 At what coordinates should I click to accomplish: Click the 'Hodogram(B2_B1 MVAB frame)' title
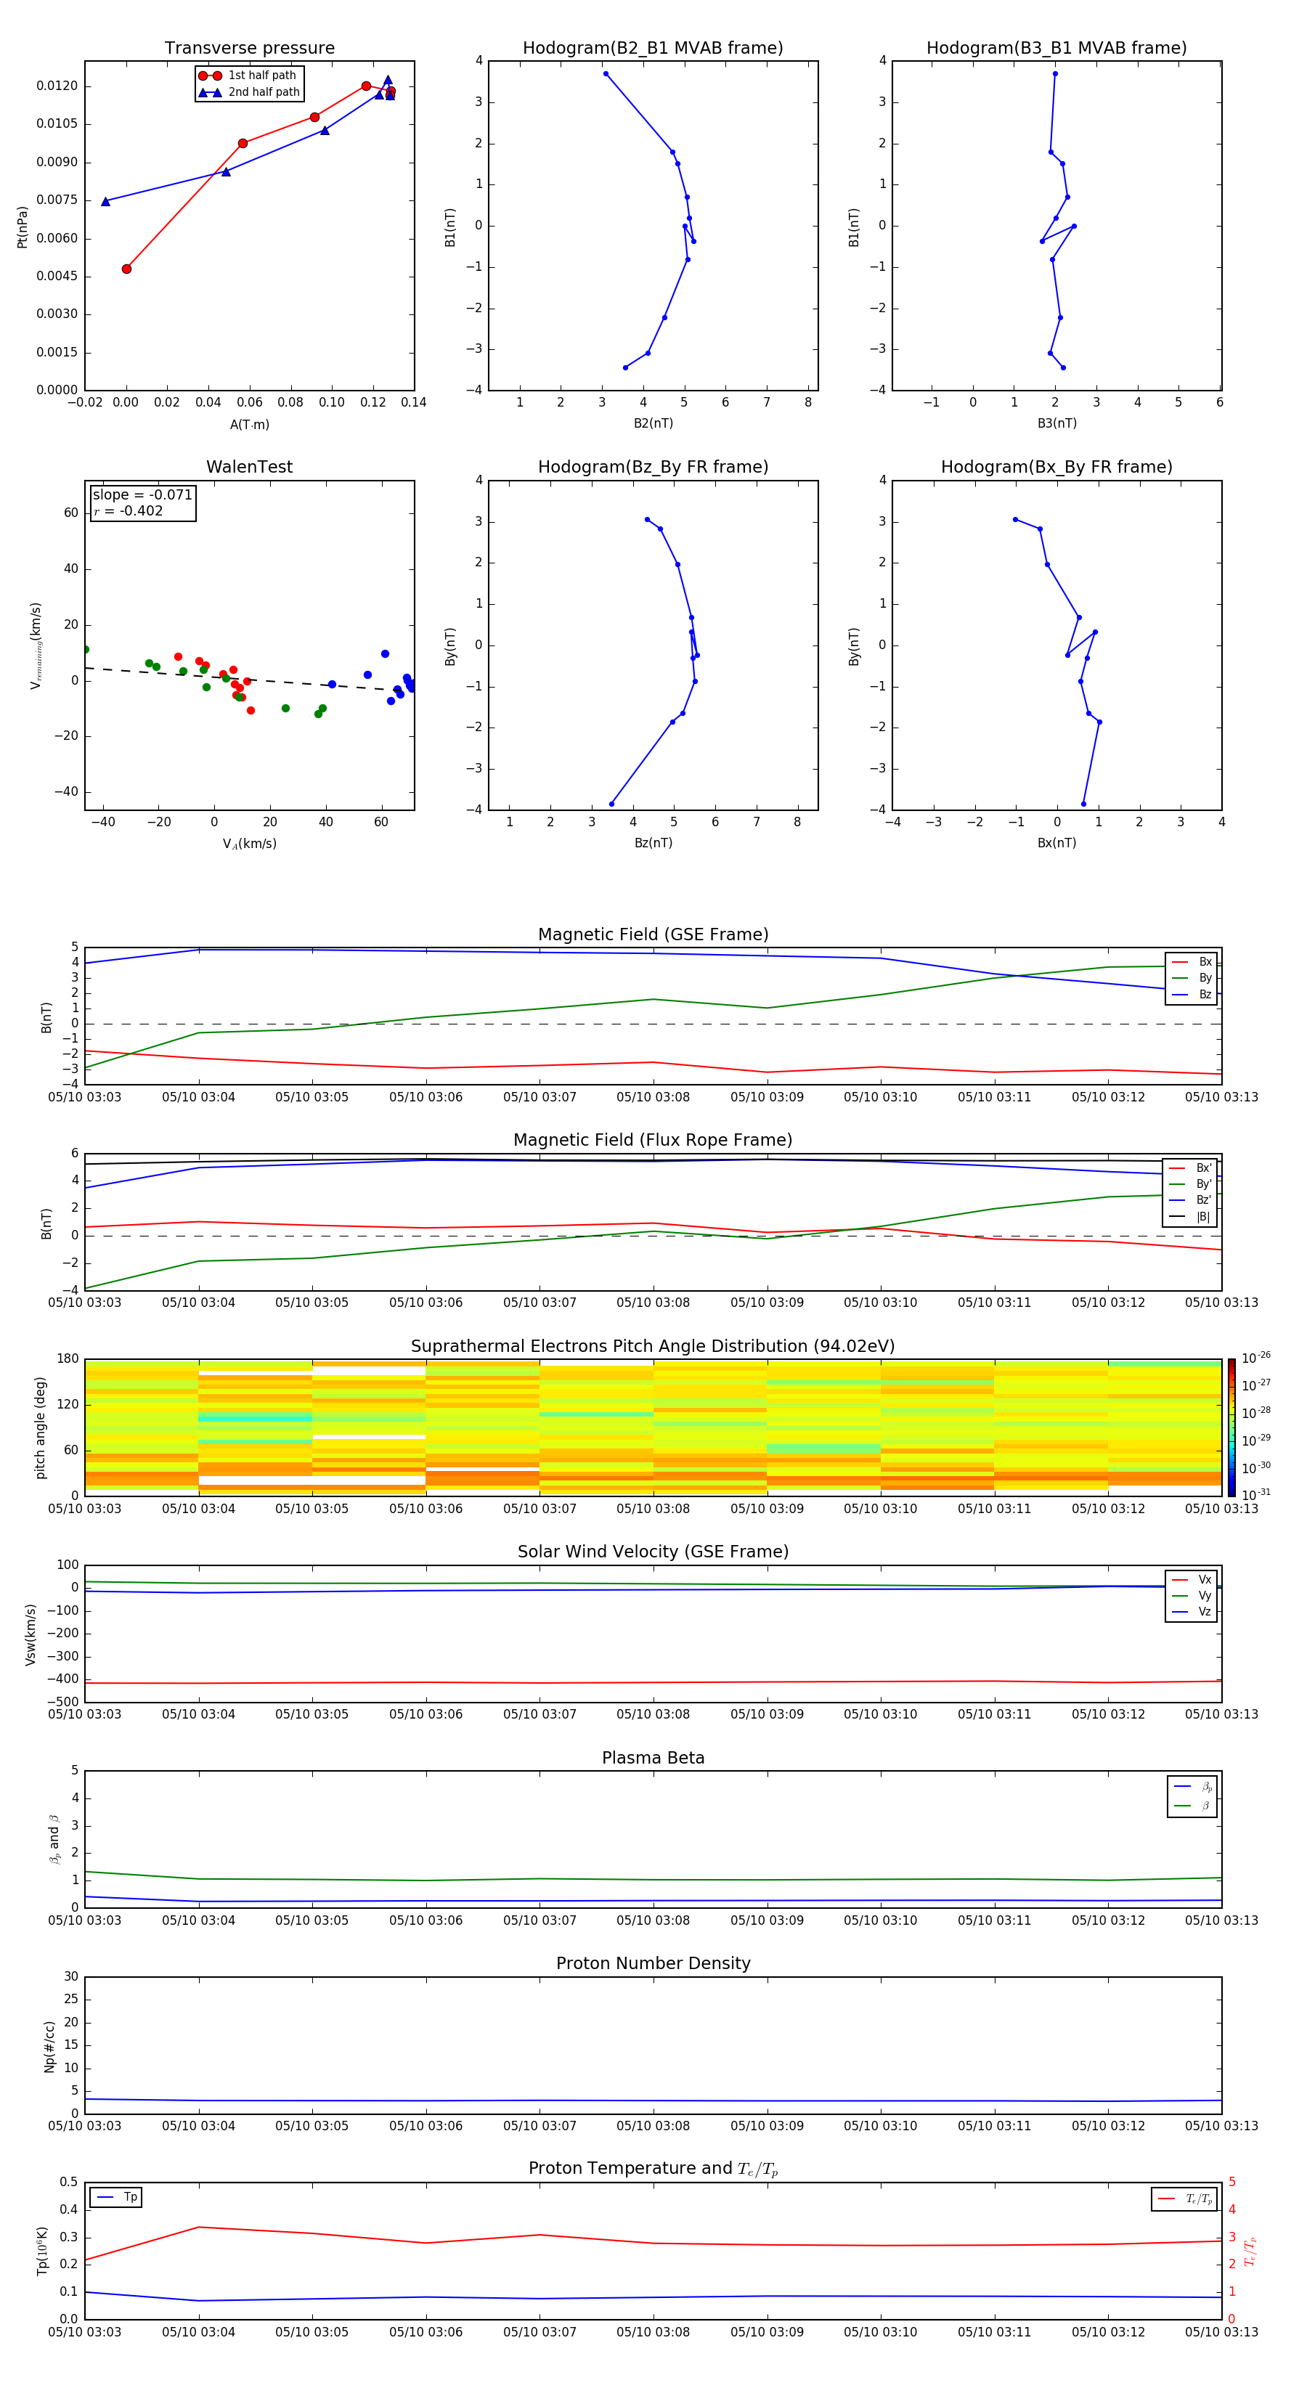point(653,49)
